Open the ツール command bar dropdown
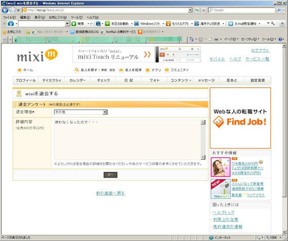 pyautogui.click(x=269, y=39)
